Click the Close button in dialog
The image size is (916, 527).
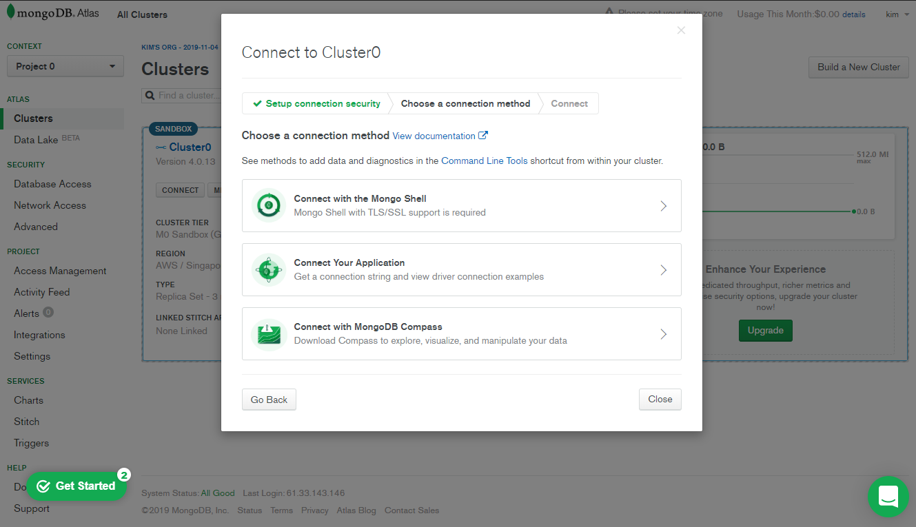(660, 400)
